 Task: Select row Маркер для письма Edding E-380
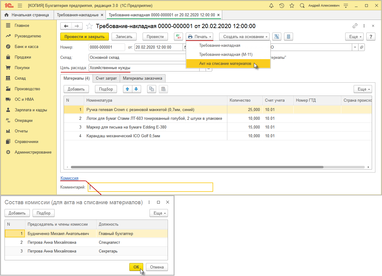pyautogui.click(x=218, y=127)
